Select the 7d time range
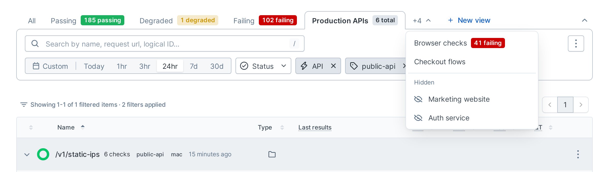 tap(194, 66)
